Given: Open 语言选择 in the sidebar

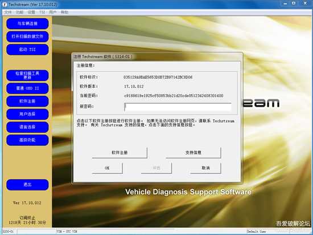Looking at the screenshot, I should 27,127.
